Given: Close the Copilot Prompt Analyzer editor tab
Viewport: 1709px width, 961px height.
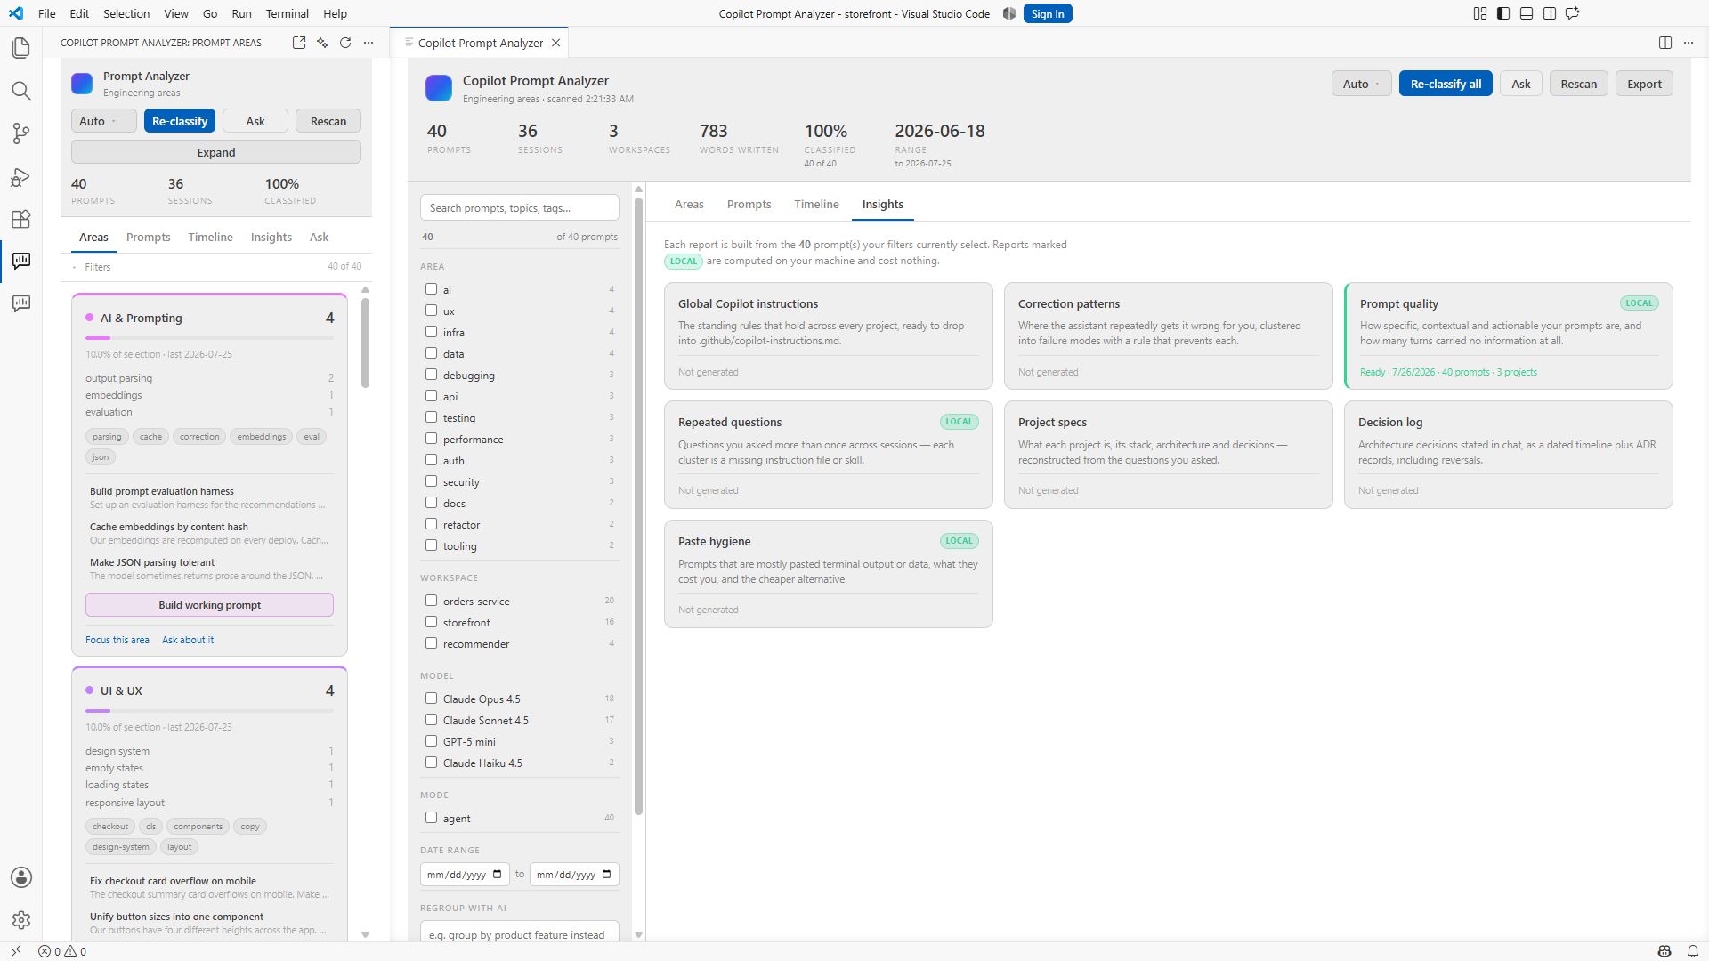Looking at the screenshot, I should [x=555, y=43].
